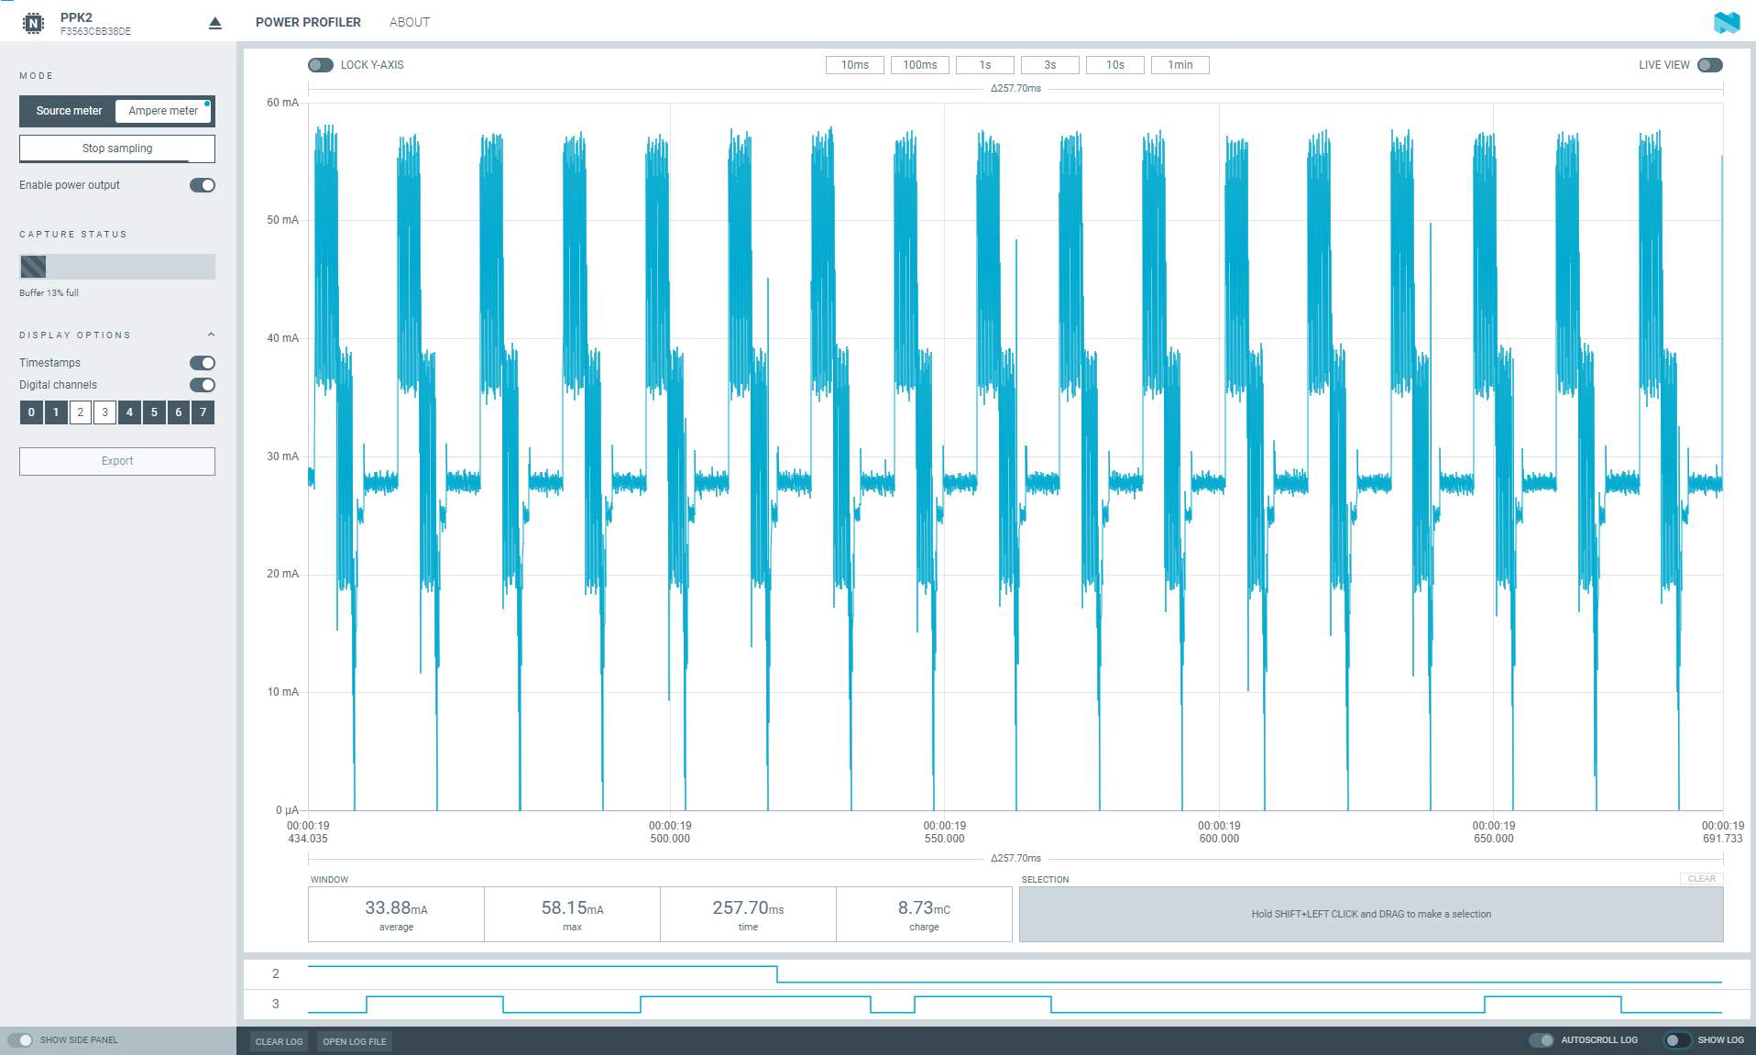The image size is (1756, 1055).
Task: Set chart window to 1min
Action: tap(1180, 64)
